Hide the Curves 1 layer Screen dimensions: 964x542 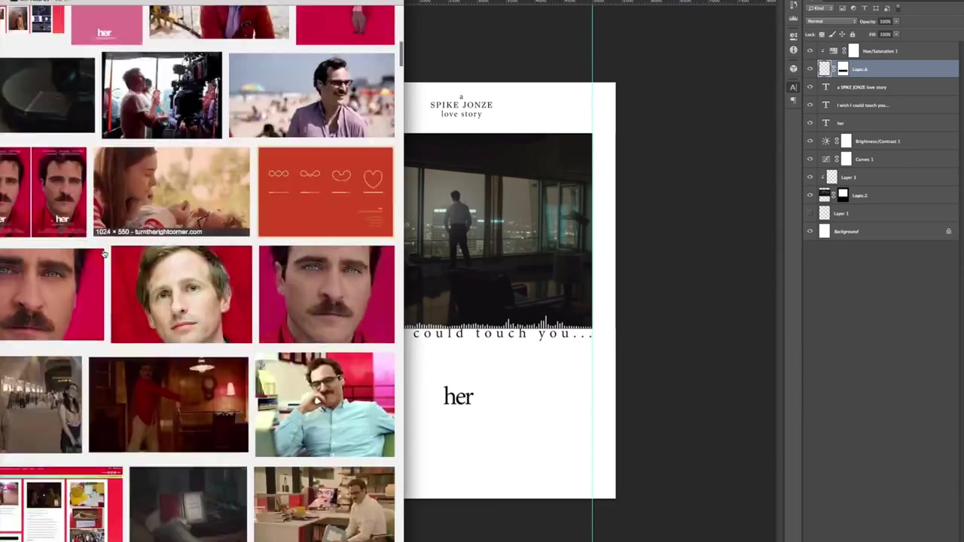pos(810,159)
